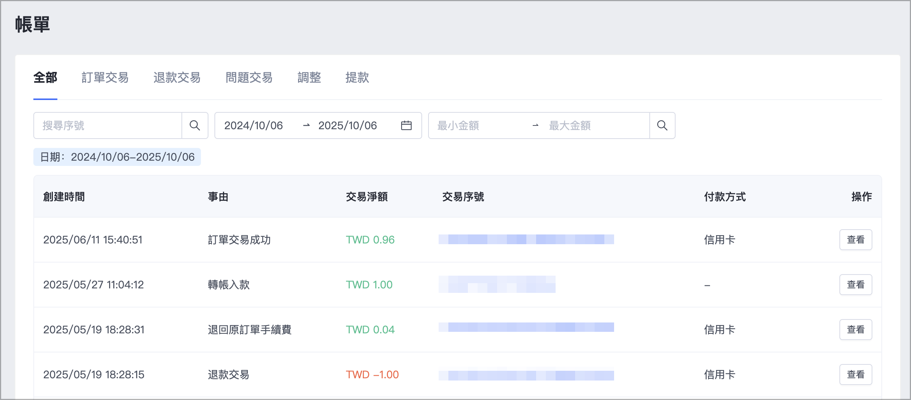Select the timestamp 2025/05/27 11:04:12
This screenshot has height=400, width=911.
click(94, 285)
